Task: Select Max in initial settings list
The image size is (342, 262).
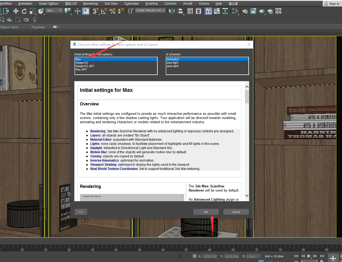Action: (x=116, y=59)
